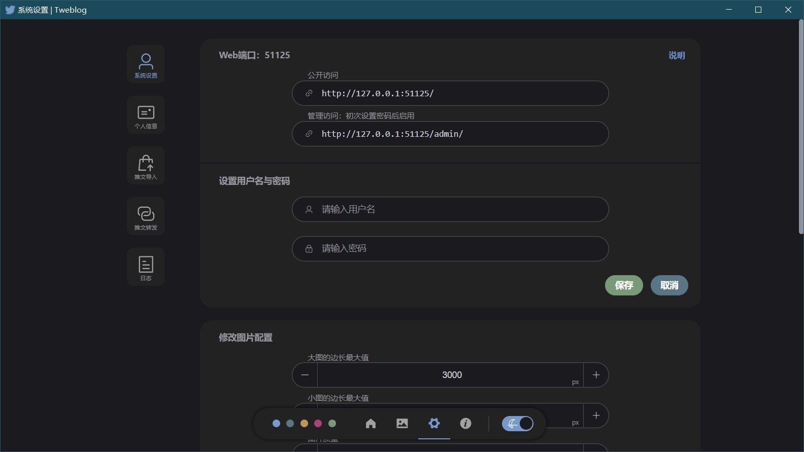Open the 系统设置 sidebar icon
Image resolution: width=804 pixels, height=452 pixels.
(x=146, y=64)
